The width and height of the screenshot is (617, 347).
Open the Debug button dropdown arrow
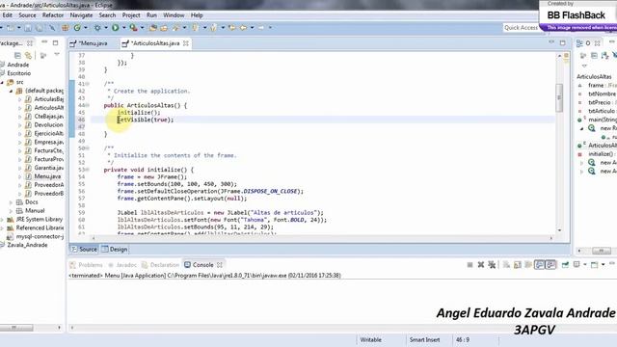pos(106,28)
